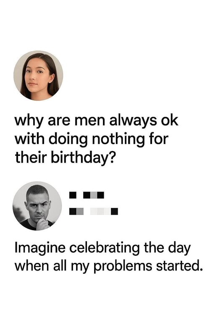Open the long-haired woman's profile avatar
Image resolution: width=210 pixels, height=315 pixels.
coord(38,76)
